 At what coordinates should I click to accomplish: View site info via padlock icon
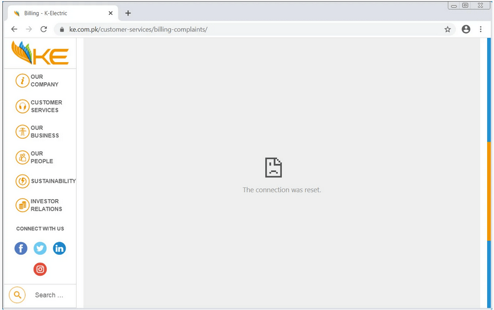61,29
